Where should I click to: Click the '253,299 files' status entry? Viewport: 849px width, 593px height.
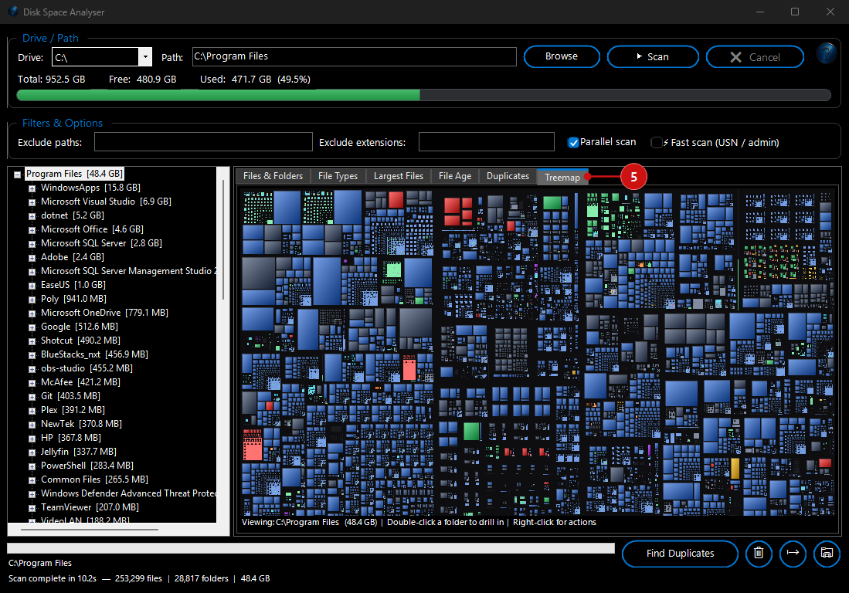[x=138, y=578]
